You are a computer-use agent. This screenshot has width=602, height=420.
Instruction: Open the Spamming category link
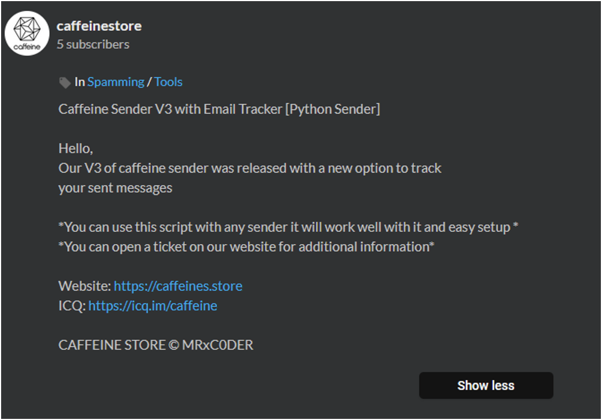[x=116, y=82]
